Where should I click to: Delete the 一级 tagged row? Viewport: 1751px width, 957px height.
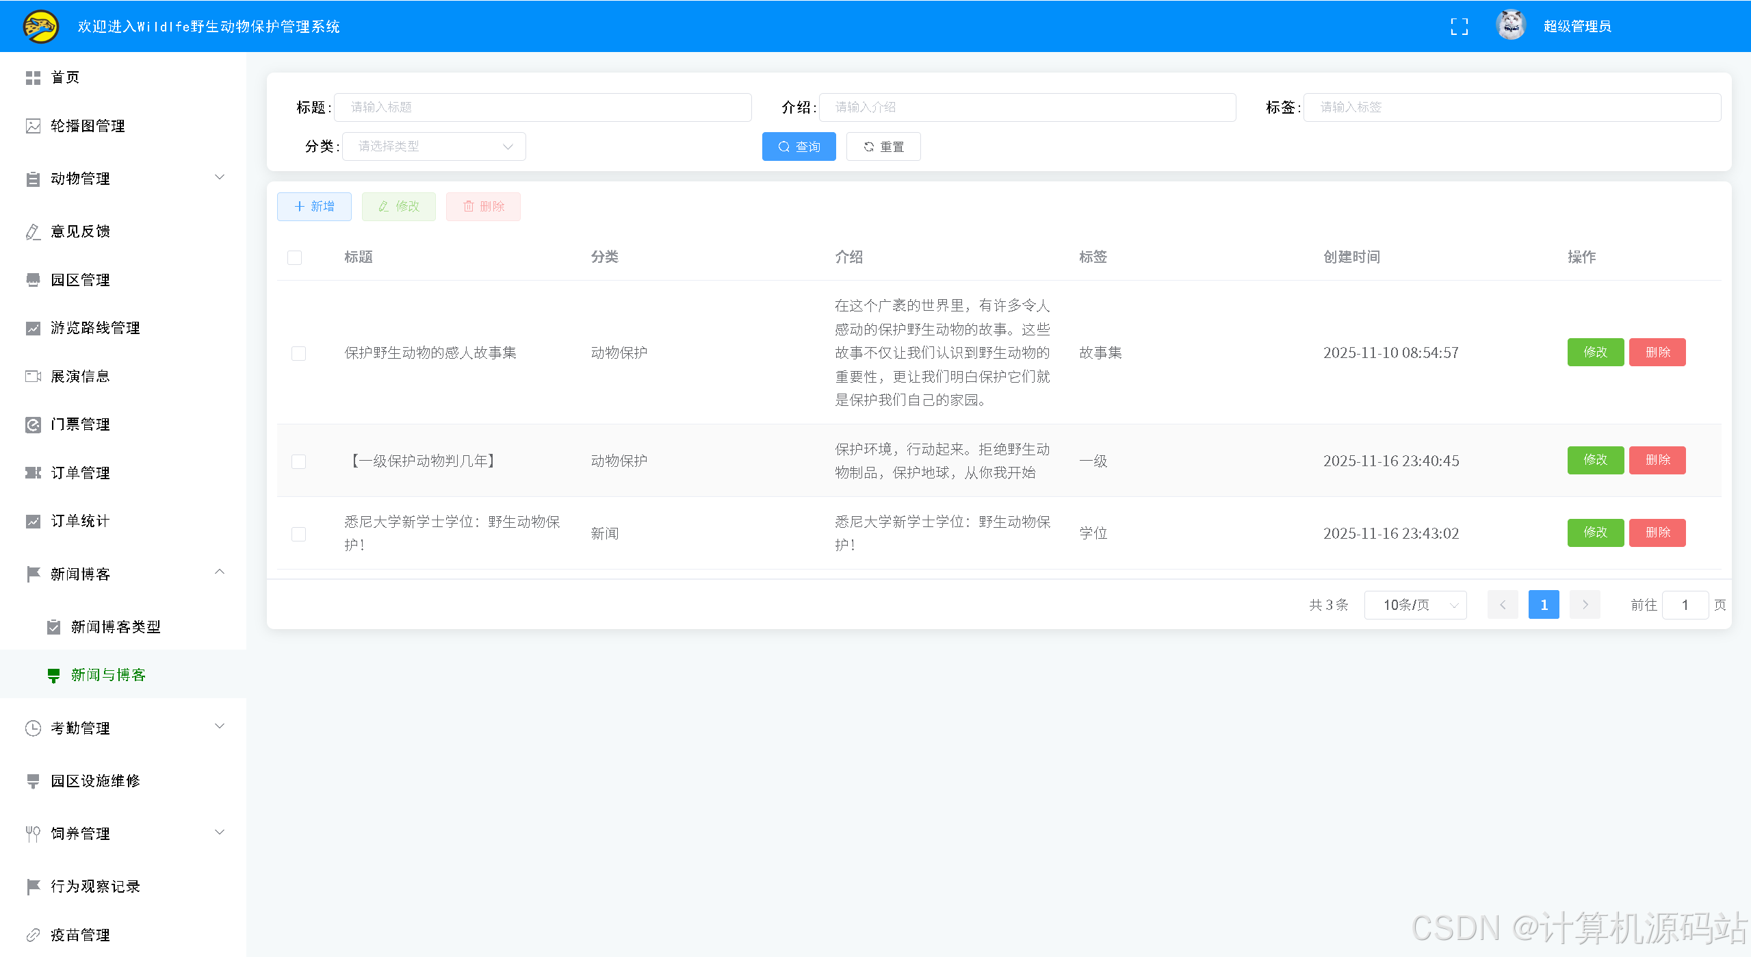pos(1657,460)
